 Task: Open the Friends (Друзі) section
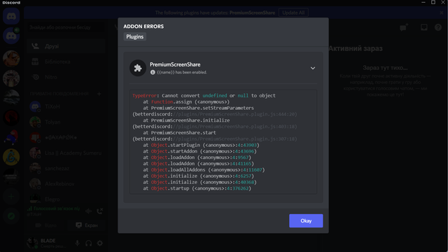coord(66,46)
